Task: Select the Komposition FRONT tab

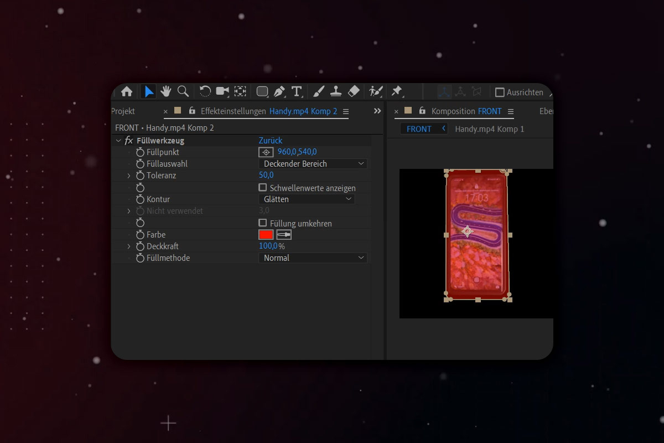Action: (x=466, y=111)
